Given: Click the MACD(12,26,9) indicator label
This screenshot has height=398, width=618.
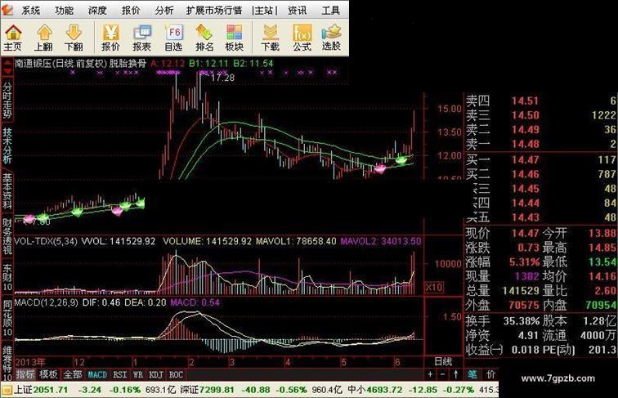Looking at the screenshot, I should coord(46,302).
